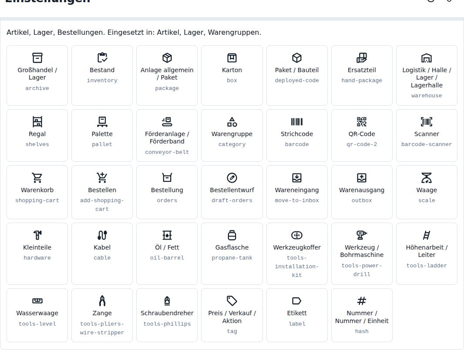Pick the Bohrmaschine power drill icon
This screenshot has width=464, height=350.
tap(362, 235)
